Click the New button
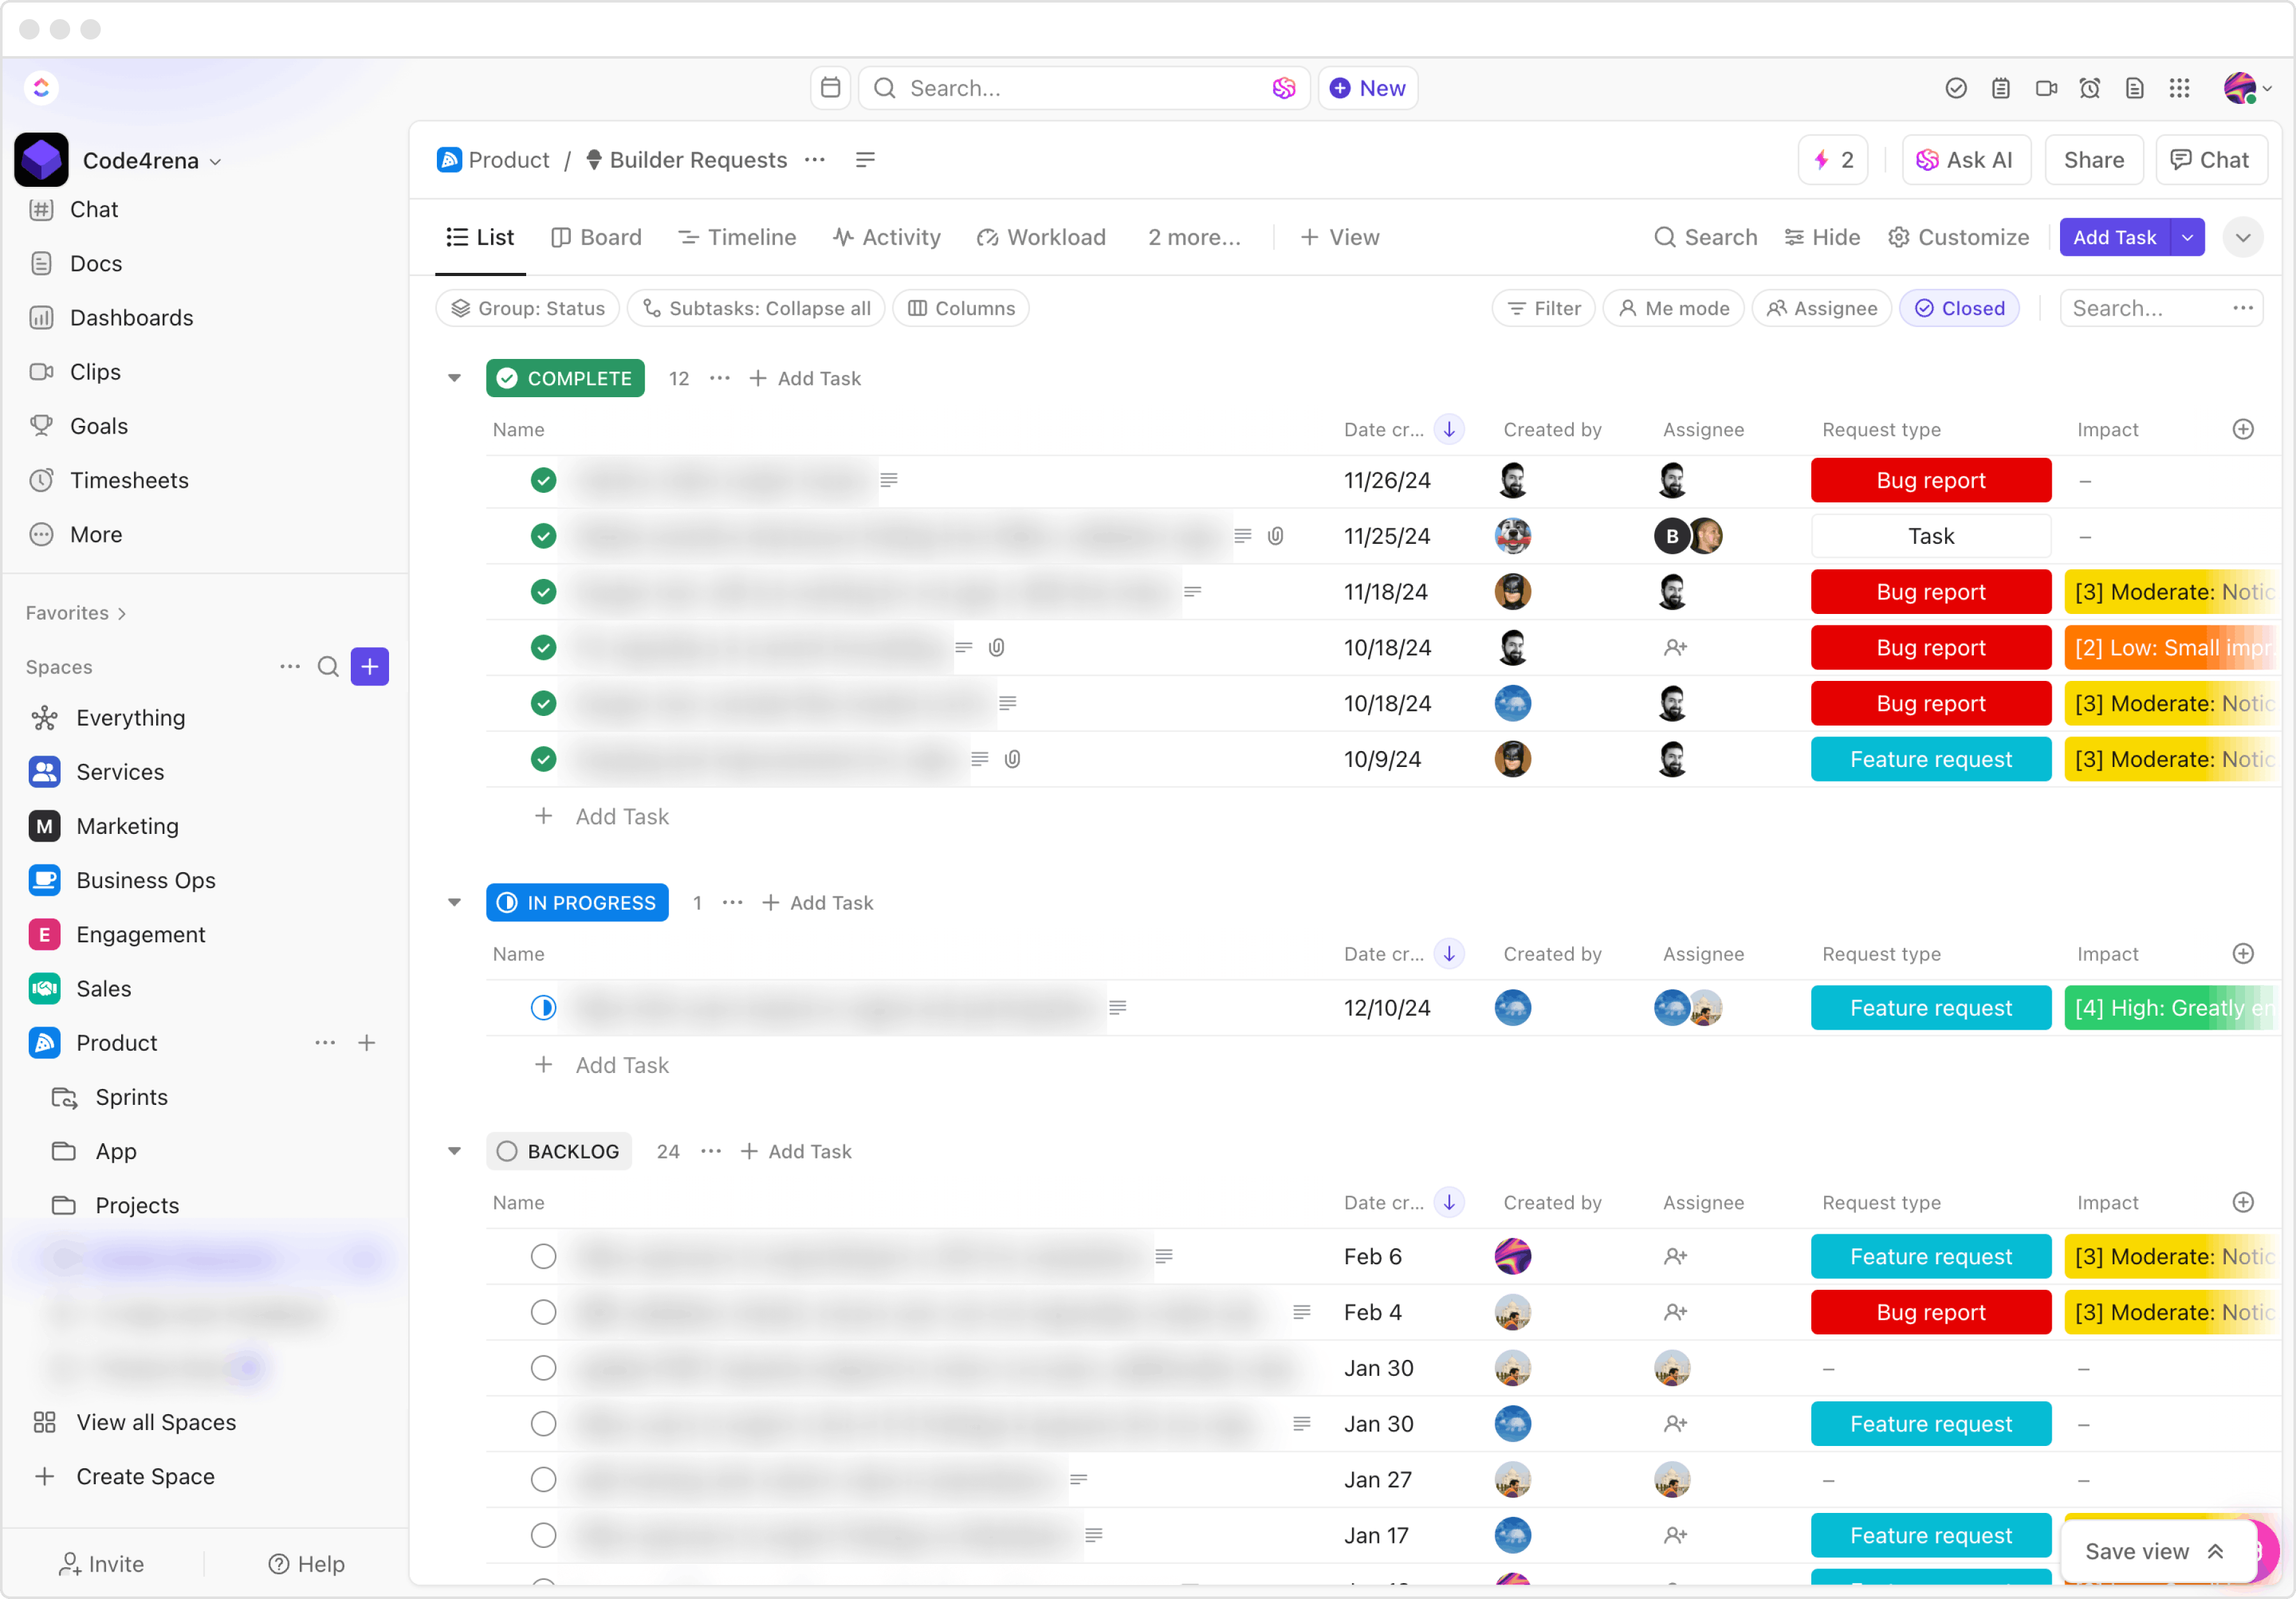This screenshot has height=1599, width=2296. [x=1367, y=88]
